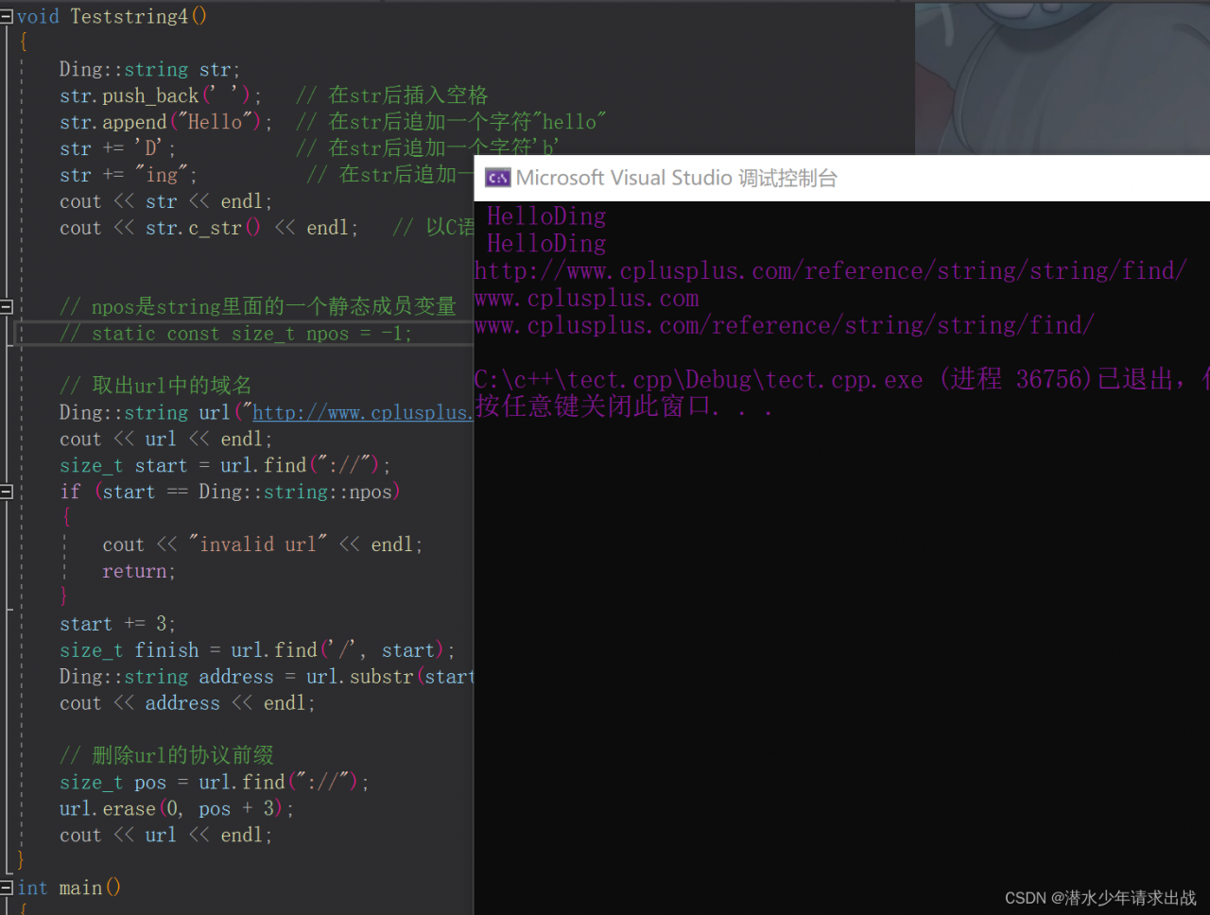Screen dimensions: 1210x915
Task: Click the str.append("Hello") statement
Action: [x=166, y=122]
